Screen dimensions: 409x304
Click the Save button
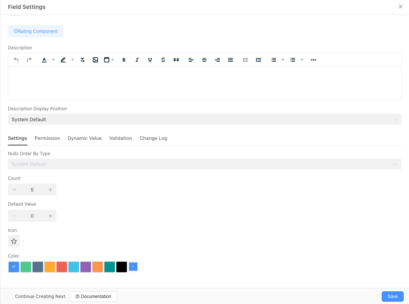pos(393,297)
